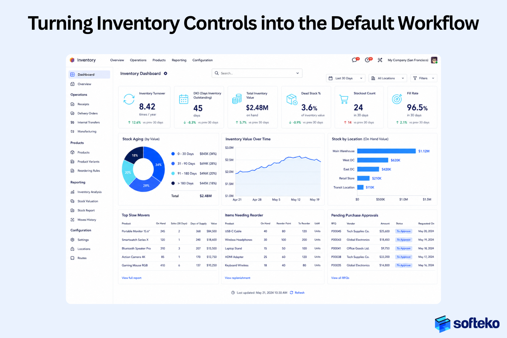
Task: Click inside the Search input field
Action: 257,73
